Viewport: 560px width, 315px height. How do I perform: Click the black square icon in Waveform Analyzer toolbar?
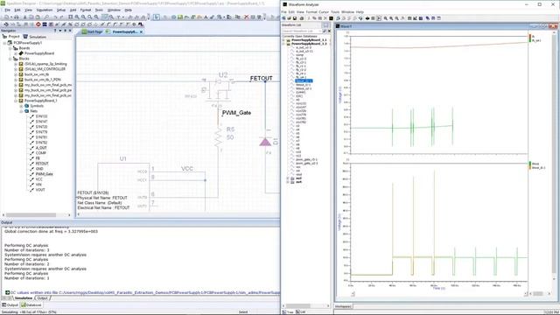coord(331,18)
